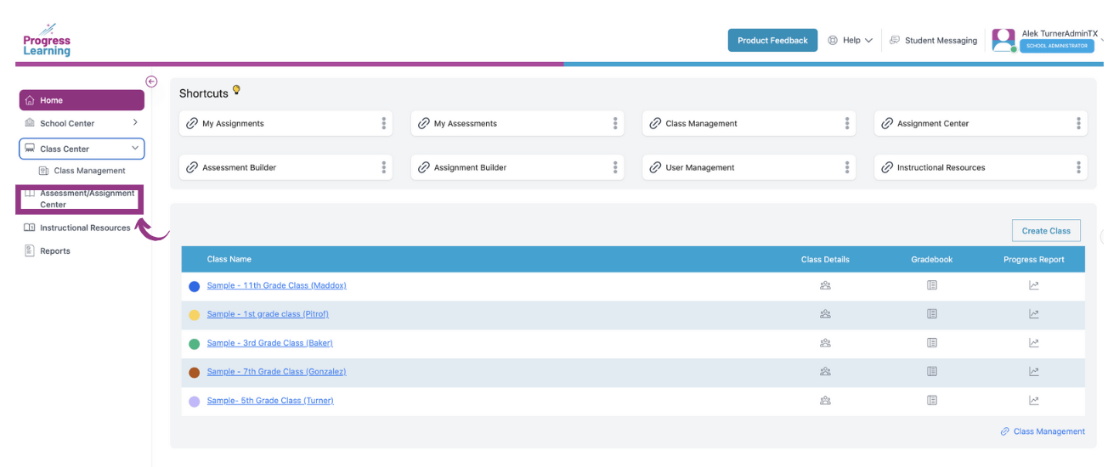Open Gradebook for 1st grade class (Pitrof)
Viewport: 1108px width, 467px height.
coord(932,314)
